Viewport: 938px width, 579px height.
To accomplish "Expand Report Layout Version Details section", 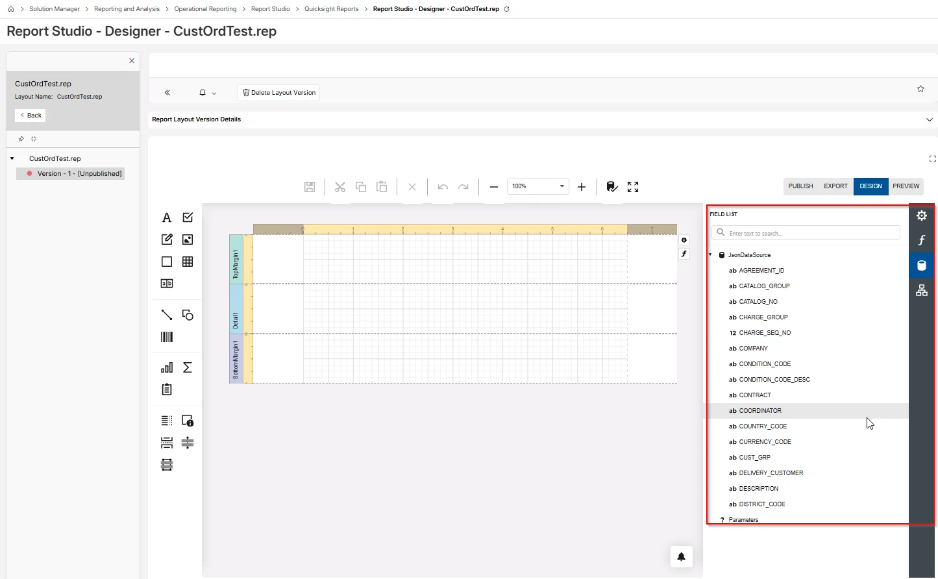I will (929, 119).
